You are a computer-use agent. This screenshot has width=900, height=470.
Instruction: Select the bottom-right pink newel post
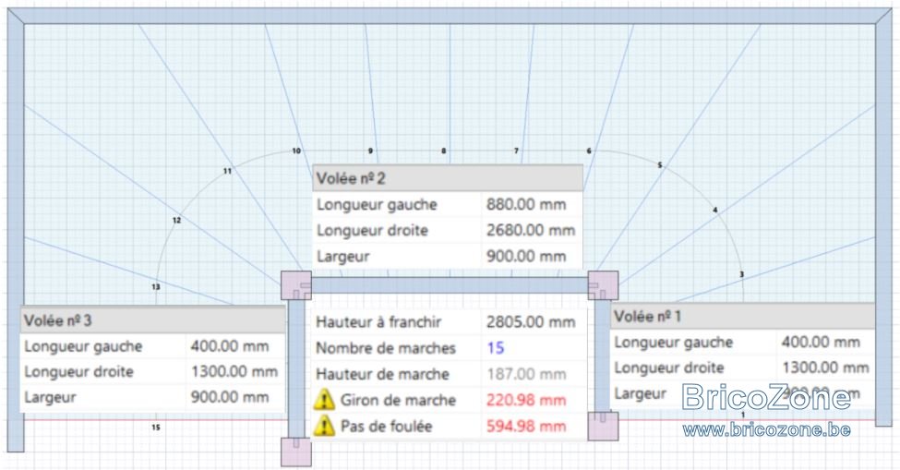(x=604, y=426)
